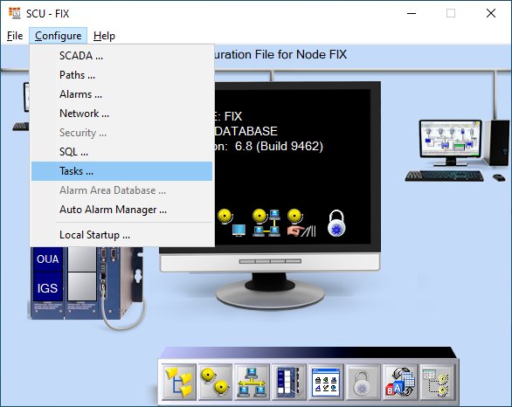Click the SCADA configuration rack toolbar icon

(288, 382)
